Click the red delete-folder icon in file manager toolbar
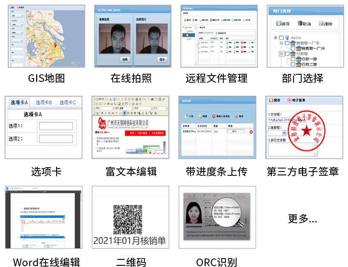The width and height of the screenshot is (348, 267). click(x=211, y=20)
